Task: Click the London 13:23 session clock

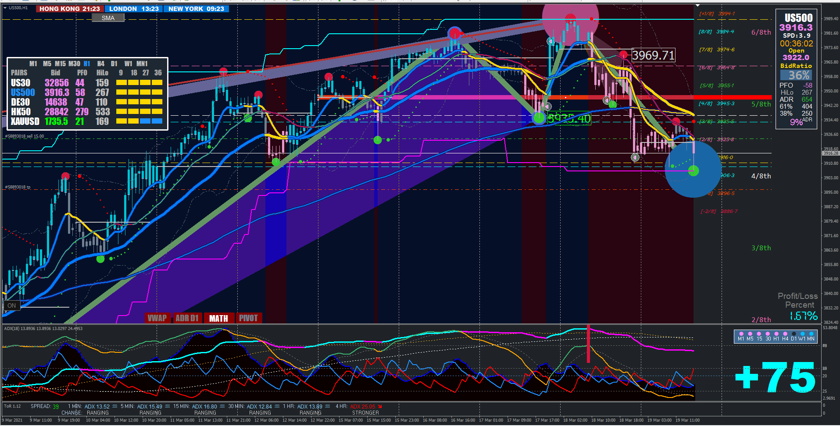Action: [134, 9]
